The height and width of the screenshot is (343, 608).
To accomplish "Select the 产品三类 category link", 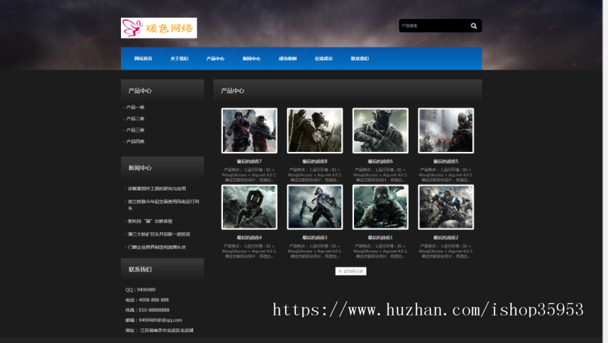I will click(x=135, y=130).
